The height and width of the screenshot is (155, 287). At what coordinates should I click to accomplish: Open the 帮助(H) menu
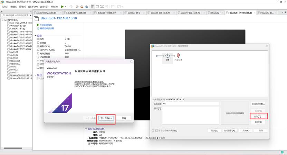coord(54,7)
